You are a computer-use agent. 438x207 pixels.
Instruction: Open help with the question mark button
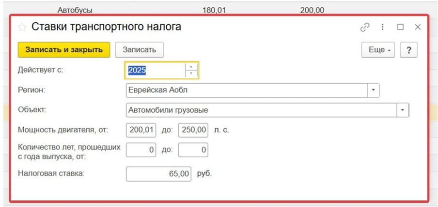pyautogui.click(x=409, y=50)
